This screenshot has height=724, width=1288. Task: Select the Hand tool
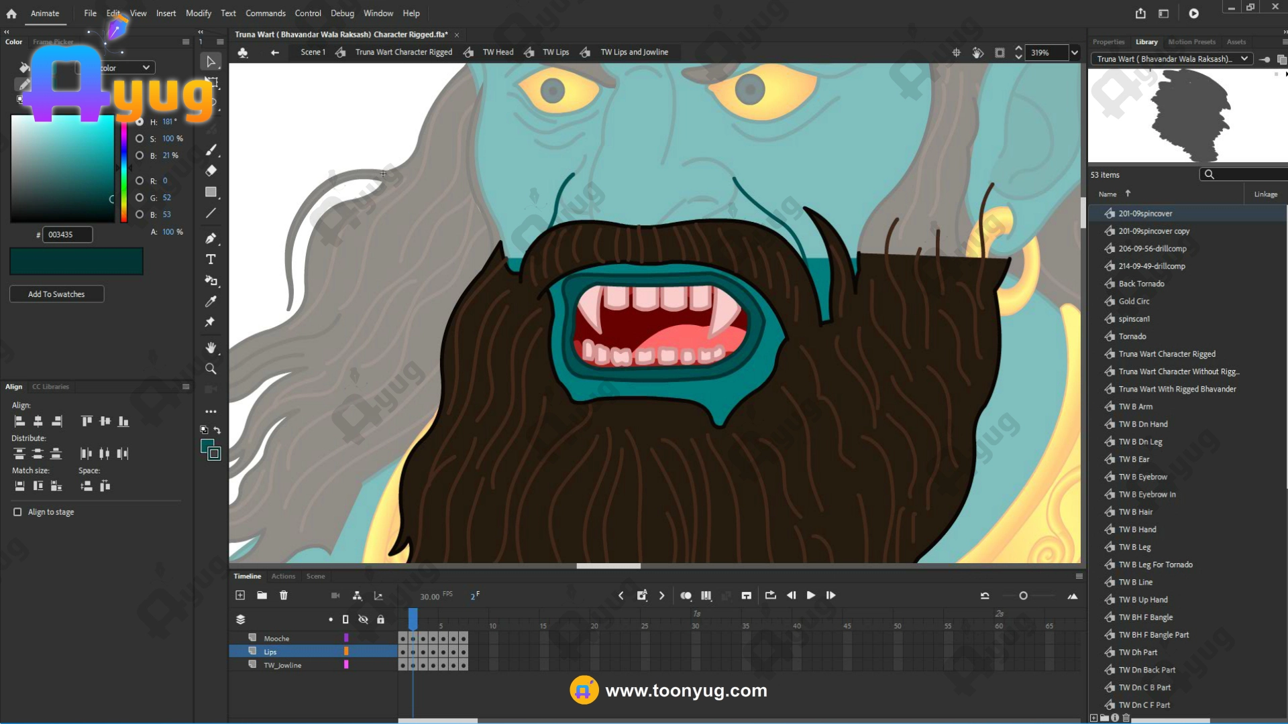211,347
